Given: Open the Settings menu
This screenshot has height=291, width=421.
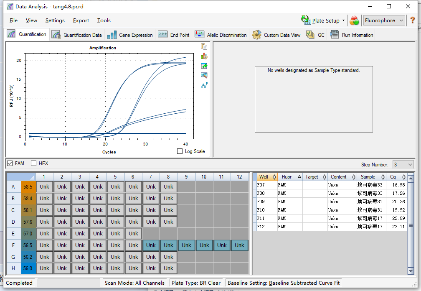Looking at the screenshot, I should pyautogui.click(x=55, y=20).
